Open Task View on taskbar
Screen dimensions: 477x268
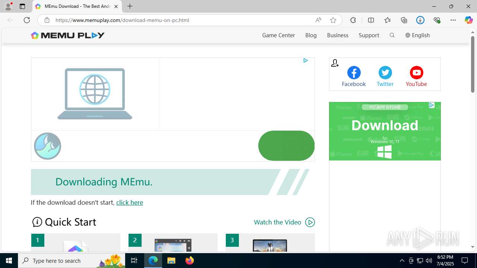pyautogui.click(x=135, y=261)
